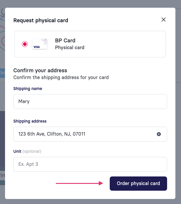Screen dimensions: 181x204
Task: Click the dimmed backdrop above the dialog
Action: pyautogui.click(x=90, y=4)
